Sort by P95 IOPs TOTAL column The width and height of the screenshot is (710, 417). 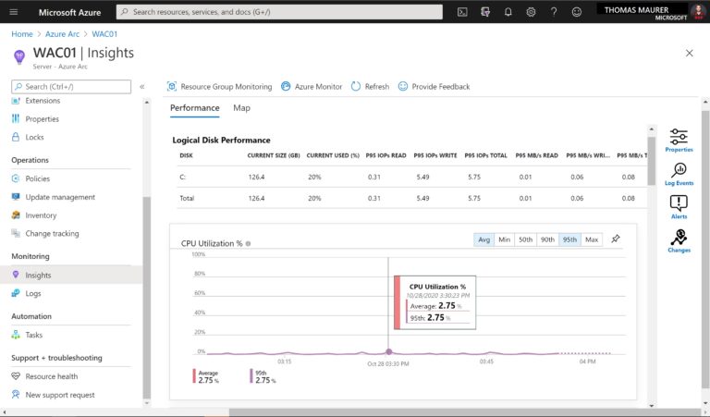486,155
